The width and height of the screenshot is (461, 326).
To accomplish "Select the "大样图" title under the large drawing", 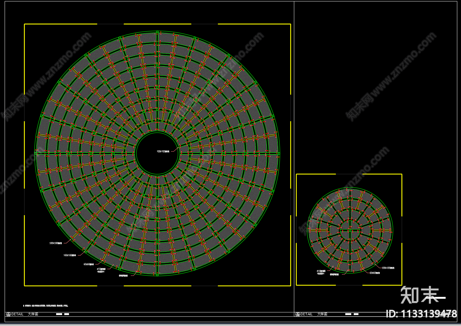I will pos(33,314).
